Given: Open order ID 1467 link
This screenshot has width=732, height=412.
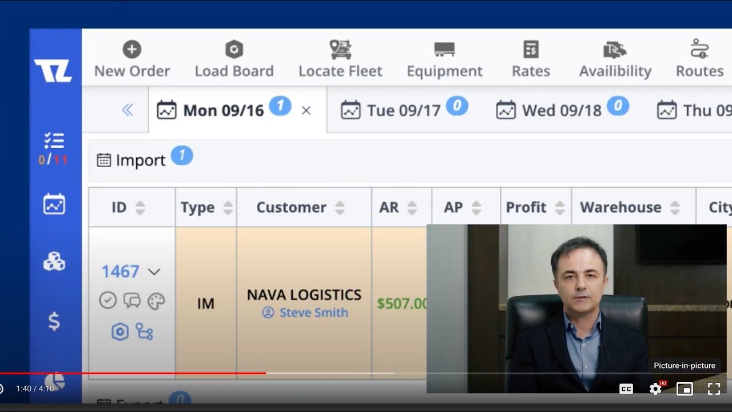Looking at the screenshot, I should 120,271.
